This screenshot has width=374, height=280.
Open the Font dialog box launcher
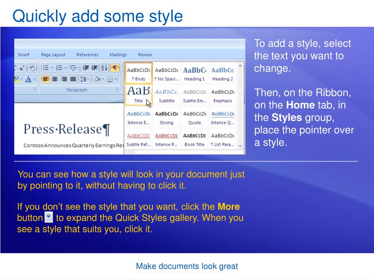coord(35,89)
